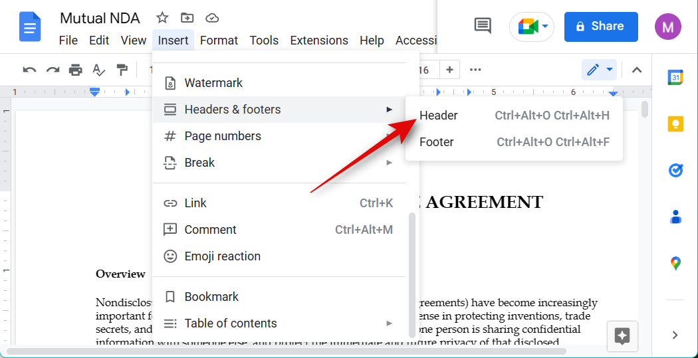This screenshot has height=358, width=698.
Task: Star the Mutual NDA document
Action: pyautogui.click(x=162, y=18)
